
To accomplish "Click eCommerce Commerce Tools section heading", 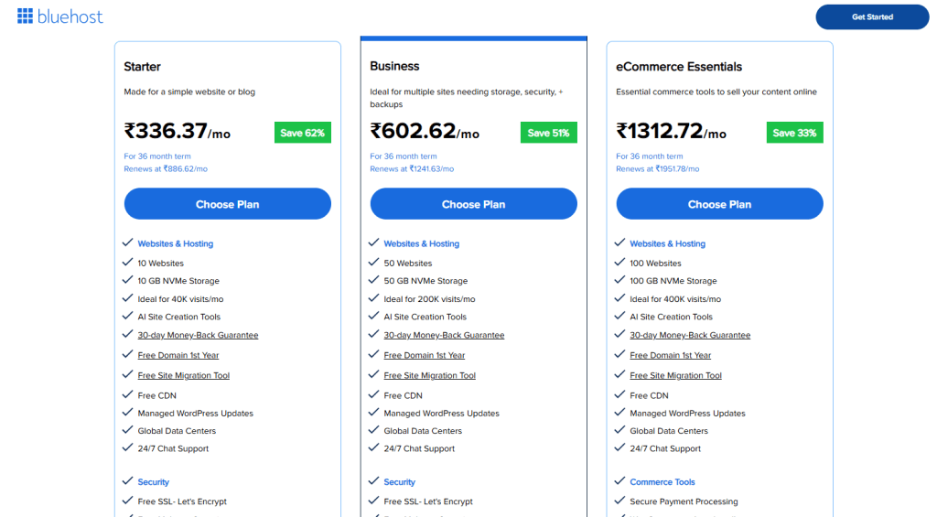I will click(662, 481).
